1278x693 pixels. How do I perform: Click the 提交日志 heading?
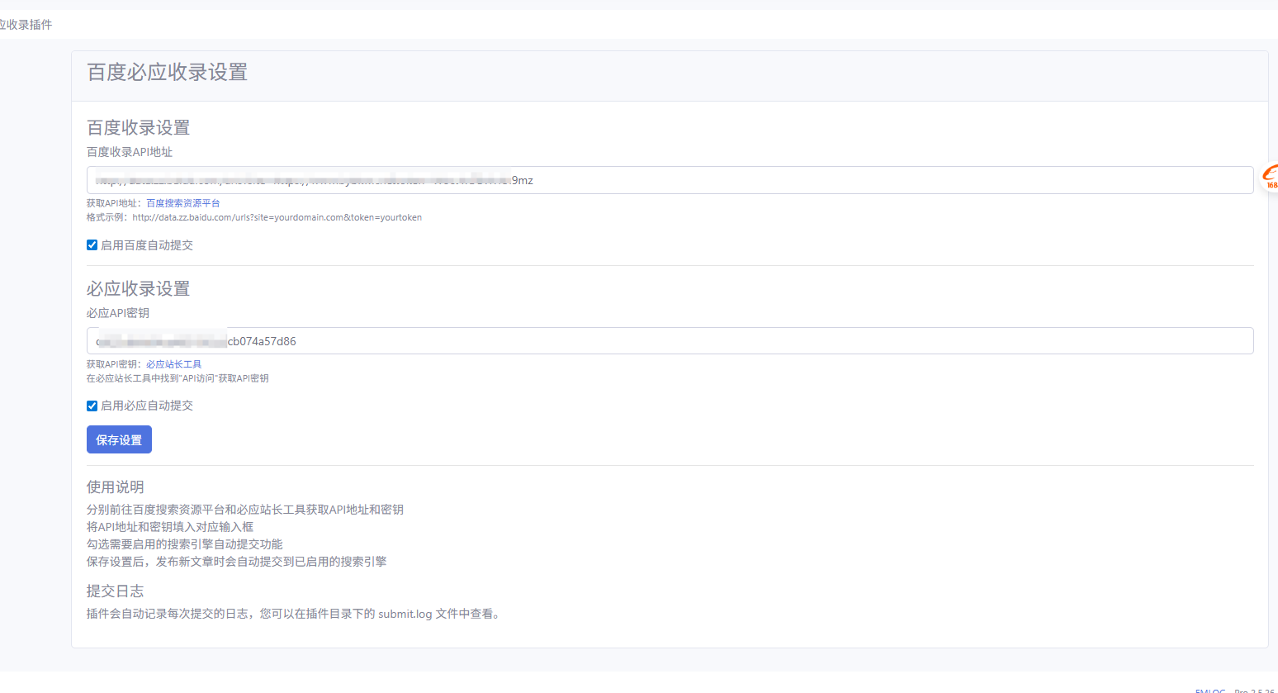point(116,591)
